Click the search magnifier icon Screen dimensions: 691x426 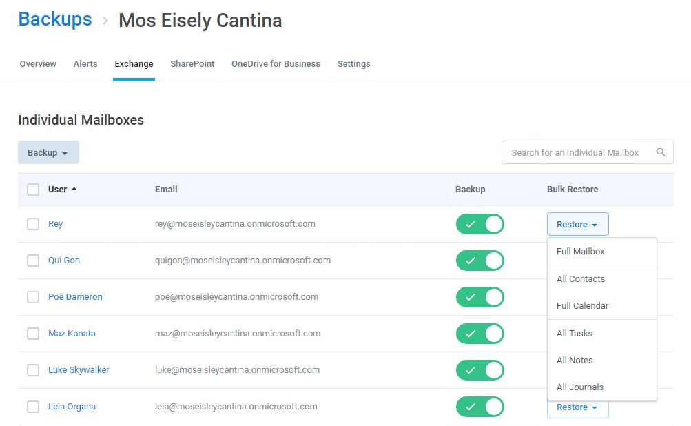coord(660,152)
